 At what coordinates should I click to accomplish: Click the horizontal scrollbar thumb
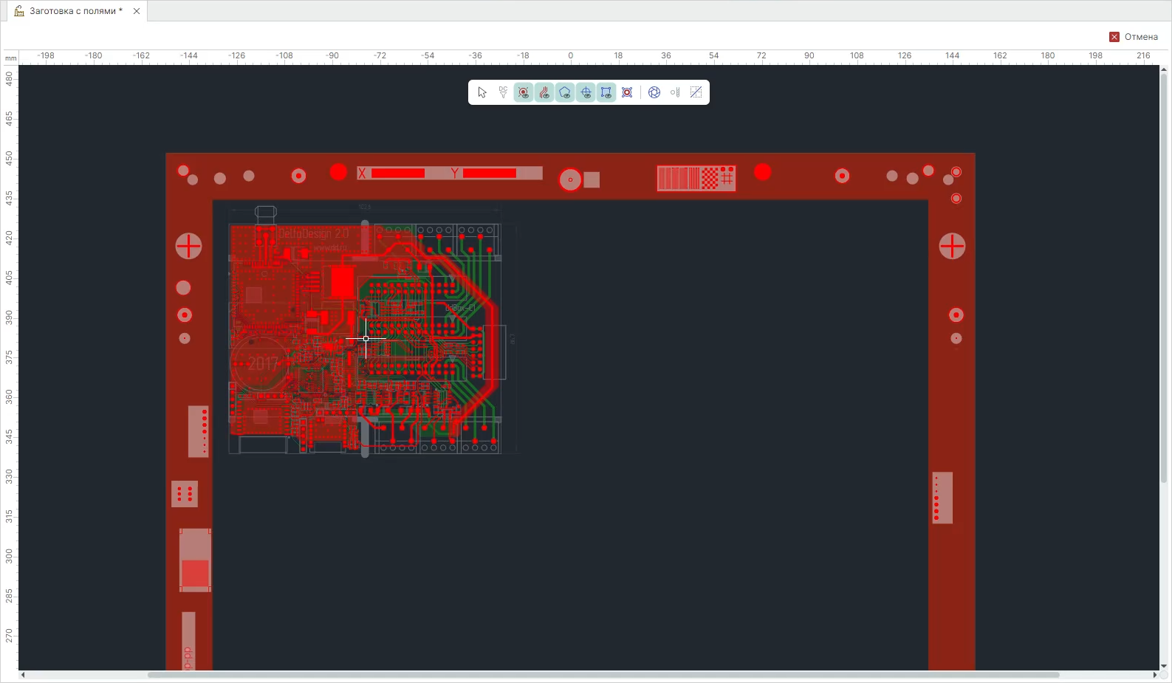tap(603, 675)
